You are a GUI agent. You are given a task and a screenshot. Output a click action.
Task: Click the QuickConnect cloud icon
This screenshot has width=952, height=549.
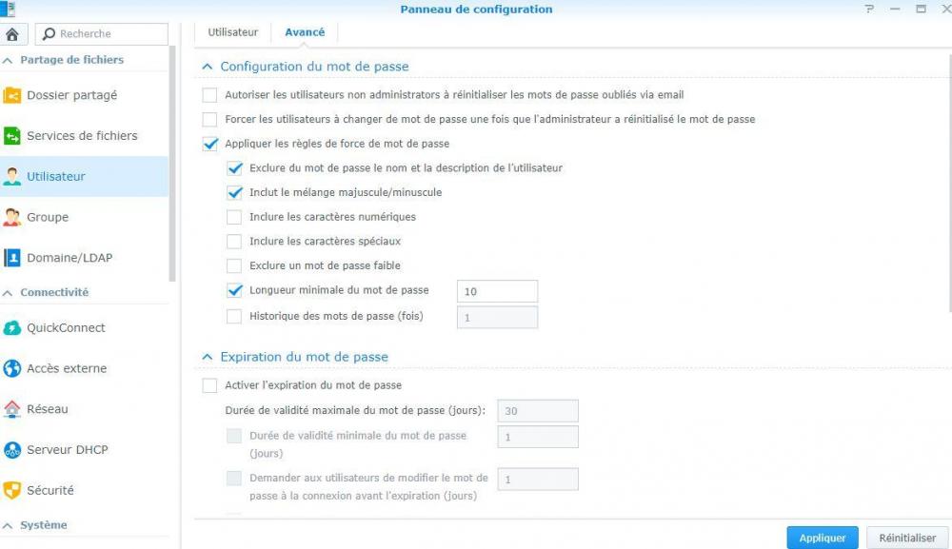click(x=12, y=328)
